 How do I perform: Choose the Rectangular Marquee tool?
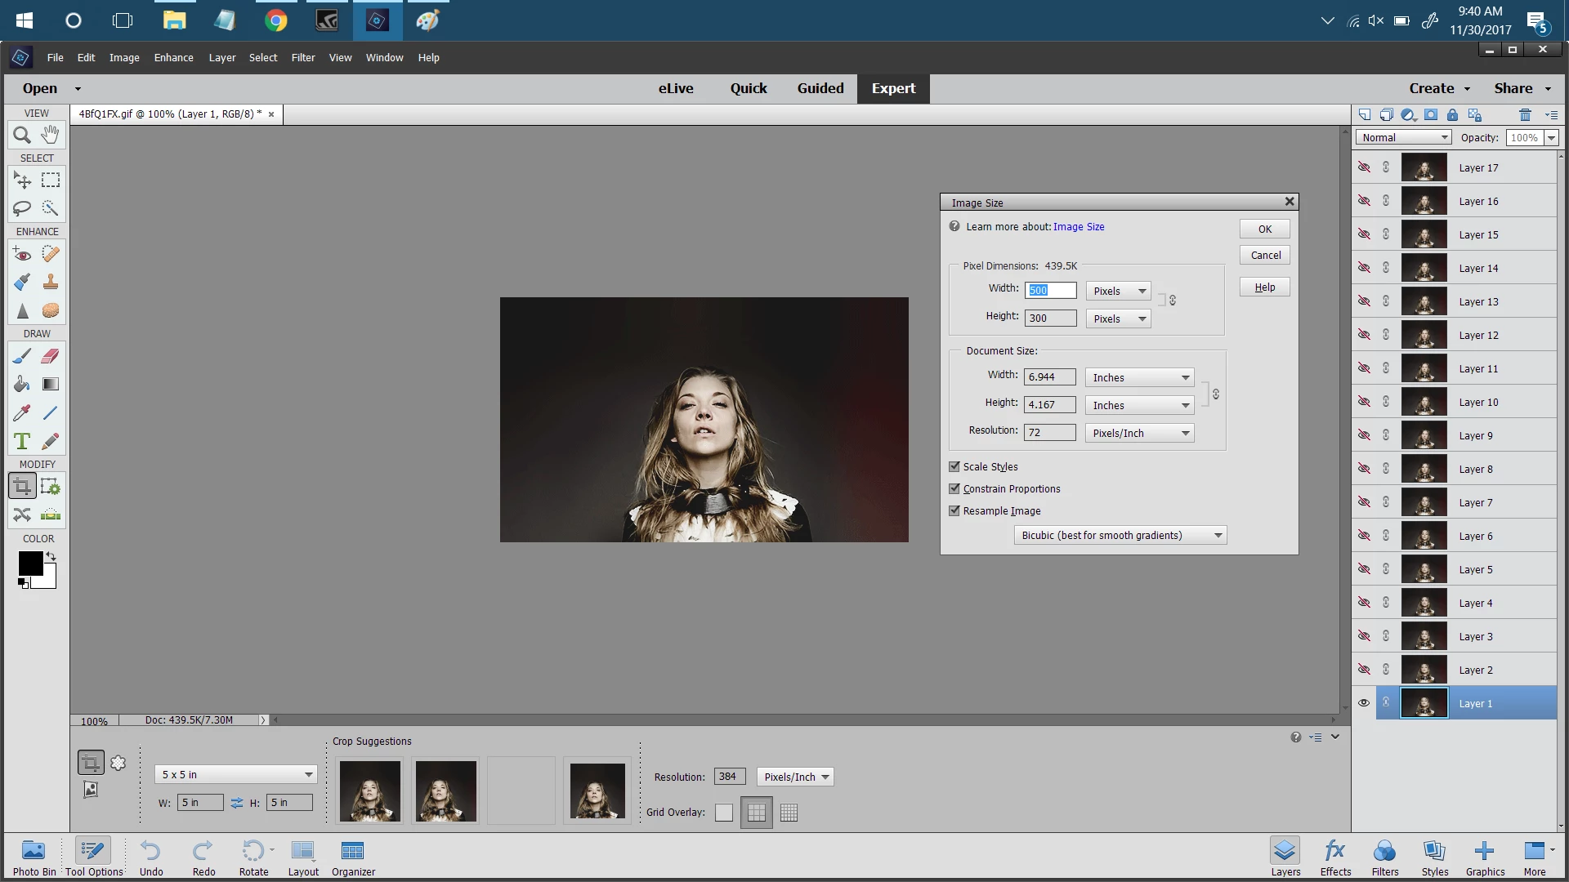click(51, 180)
